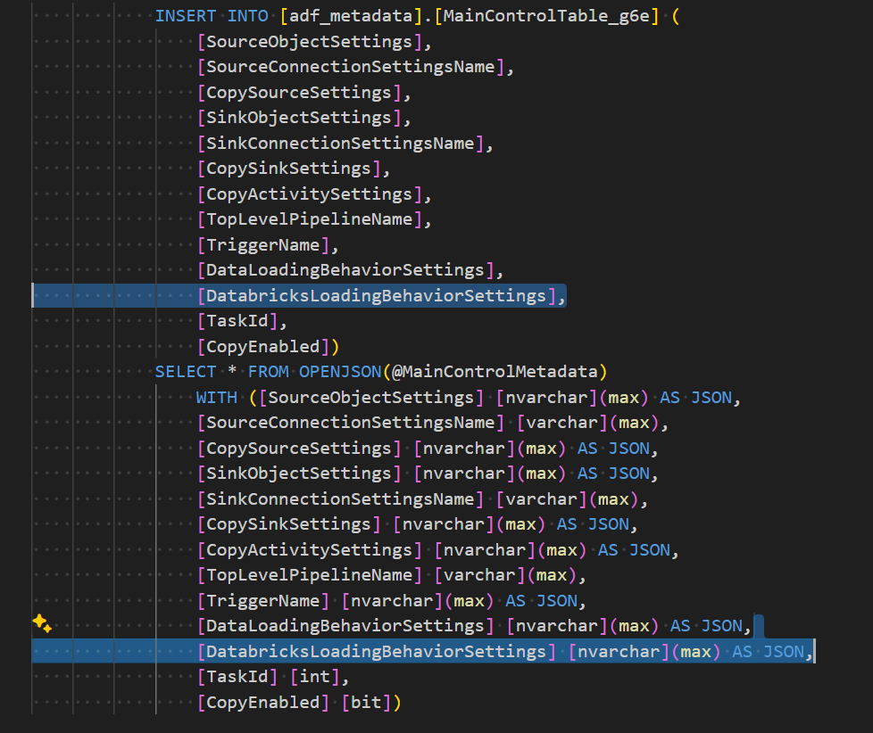Click the INTO keyword
Viewport: 873px width, 733px height.
click(x=248, y=16)
